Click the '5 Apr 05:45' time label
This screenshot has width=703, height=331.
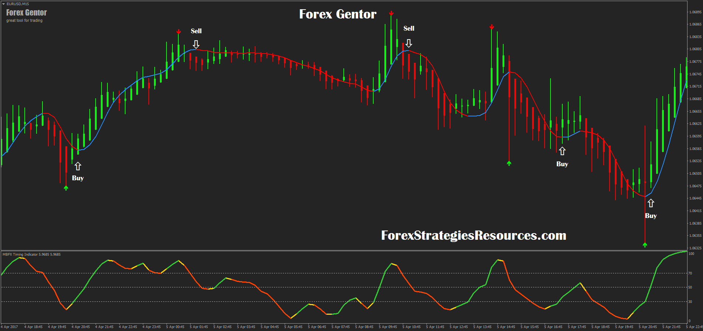pos(294,327)
